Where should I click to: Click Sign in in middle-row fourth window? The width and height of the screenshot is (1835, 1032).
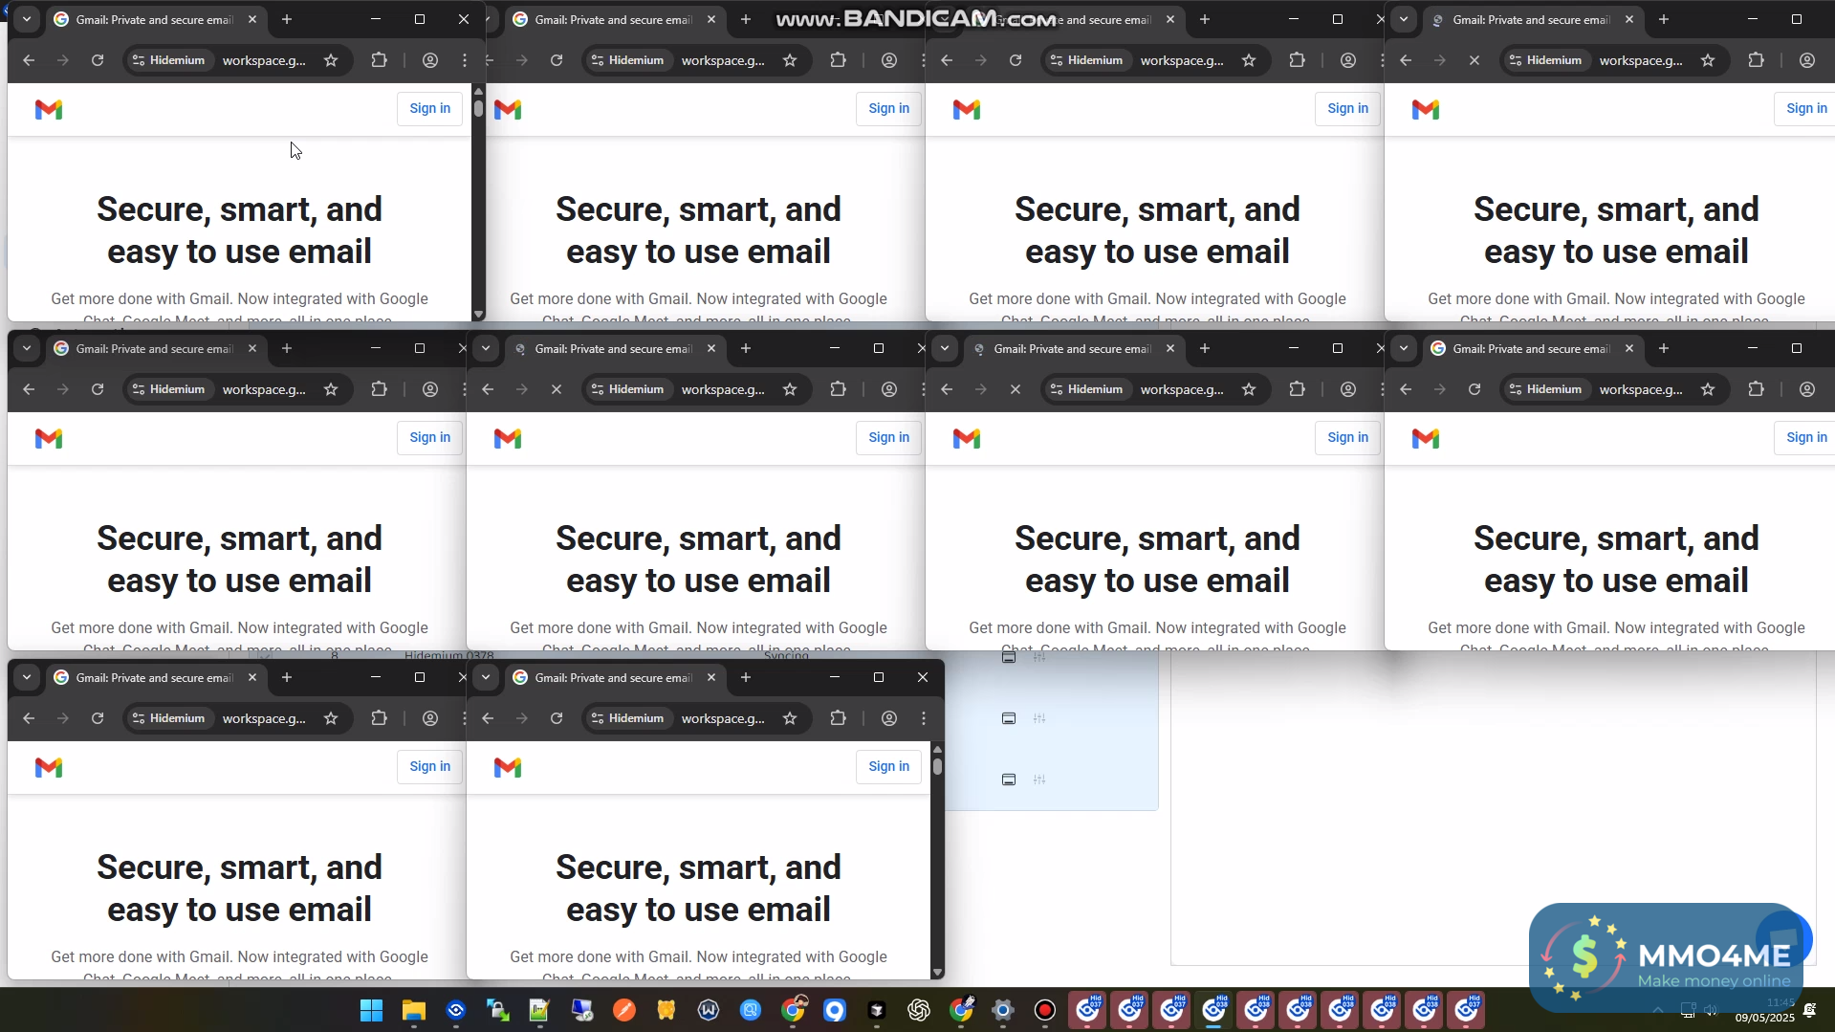click(1805, 437)
